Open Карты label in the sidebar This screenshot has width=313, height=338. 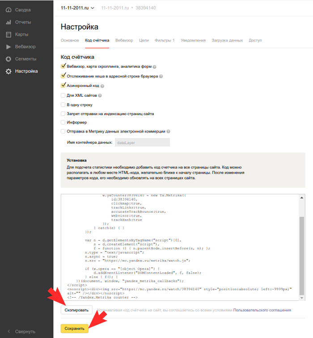coord(22,34)
